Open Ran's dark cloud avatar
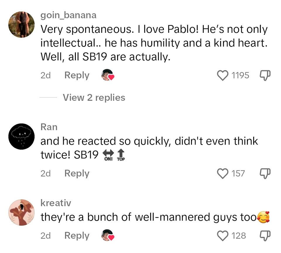This screenshot has height=253, width=281. coord(21,136)
